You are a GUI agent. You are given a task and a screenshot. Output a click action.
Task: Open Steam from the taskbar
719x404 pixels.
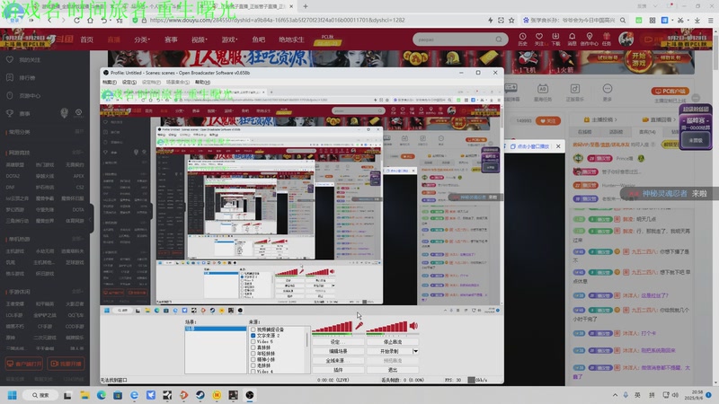(200, 395)
